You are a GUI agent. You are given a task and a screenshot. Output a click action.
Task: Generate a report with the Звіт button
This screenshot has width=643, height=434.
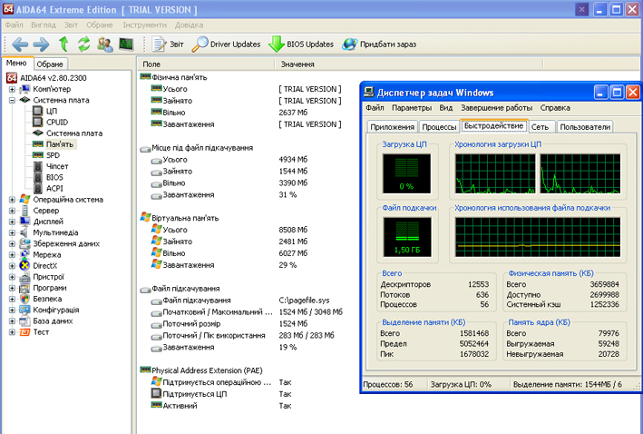[168, 44]
